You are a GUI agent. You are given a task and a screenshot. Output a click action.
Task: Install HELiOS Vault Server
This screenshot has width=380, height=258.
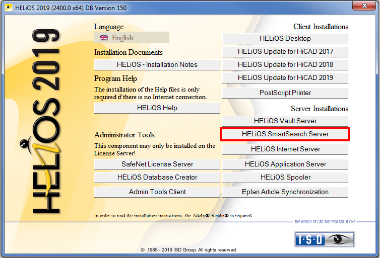click(x=285, y=121)
